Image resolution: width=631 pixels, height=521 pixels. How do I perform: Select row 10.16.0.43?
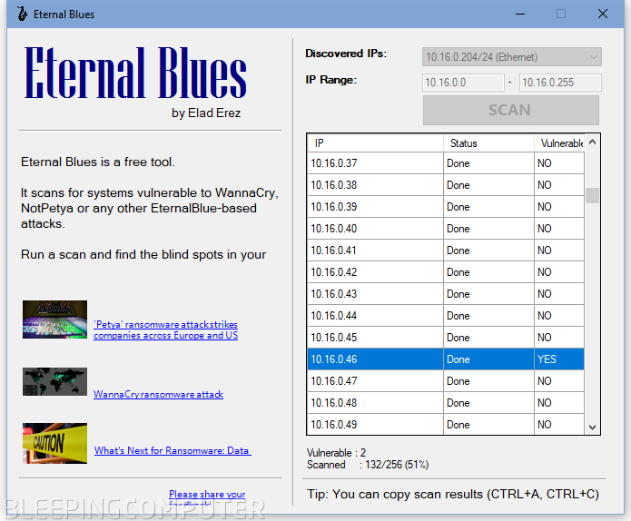click(446, 294)
